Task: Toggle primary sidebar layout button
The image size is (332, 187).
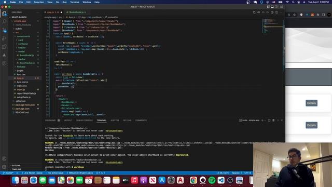Action: (x=268, y=7)
